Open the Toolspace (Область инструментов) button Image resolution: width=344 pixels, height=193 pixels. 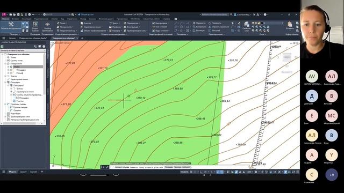pyautogui.click(x=11, y=26)
